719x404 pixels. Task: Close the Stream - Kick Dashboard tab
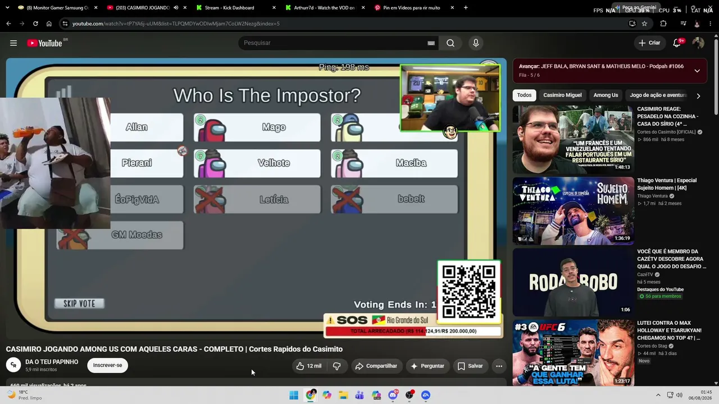[x=274, y=8]
